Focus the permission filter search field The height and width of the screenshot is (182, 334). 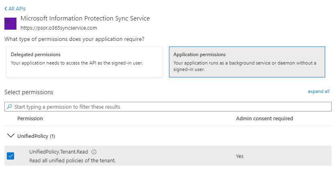pyautogui.click(x=169, y=107)
